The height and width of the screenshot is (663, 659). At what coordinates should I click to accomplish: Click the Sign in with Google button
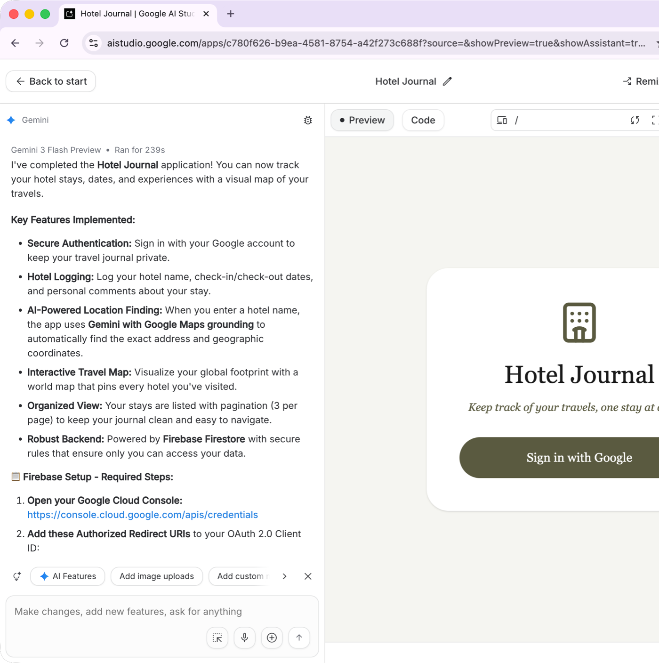pyautogui.click(x=579, y=458)
